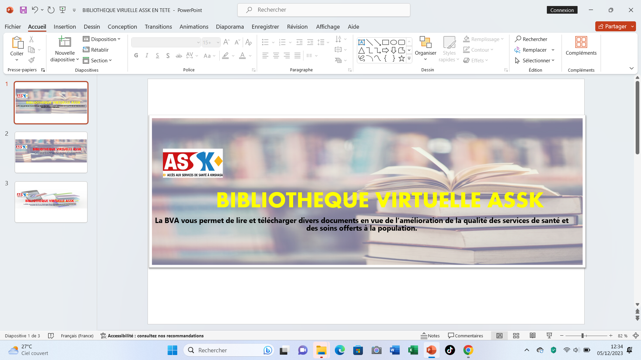The image size is (641, 360).
Task: Open Commentaires pane from status bar
Action: (465, 336)
